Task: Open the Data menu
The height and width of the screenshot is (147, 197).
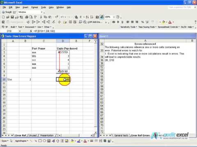Action: coord(51,7)
